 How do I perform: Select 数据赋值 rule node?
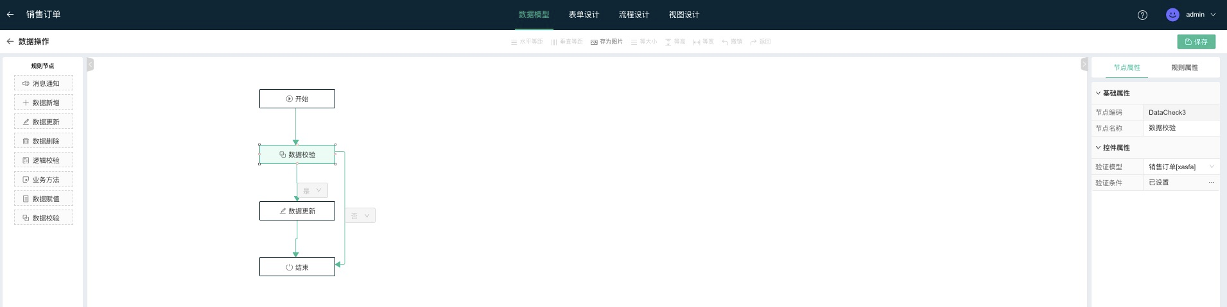(44, 199)
